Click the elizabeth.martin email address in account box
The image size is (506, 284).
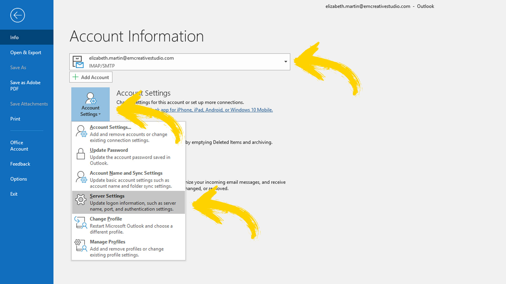pos(132,58)
